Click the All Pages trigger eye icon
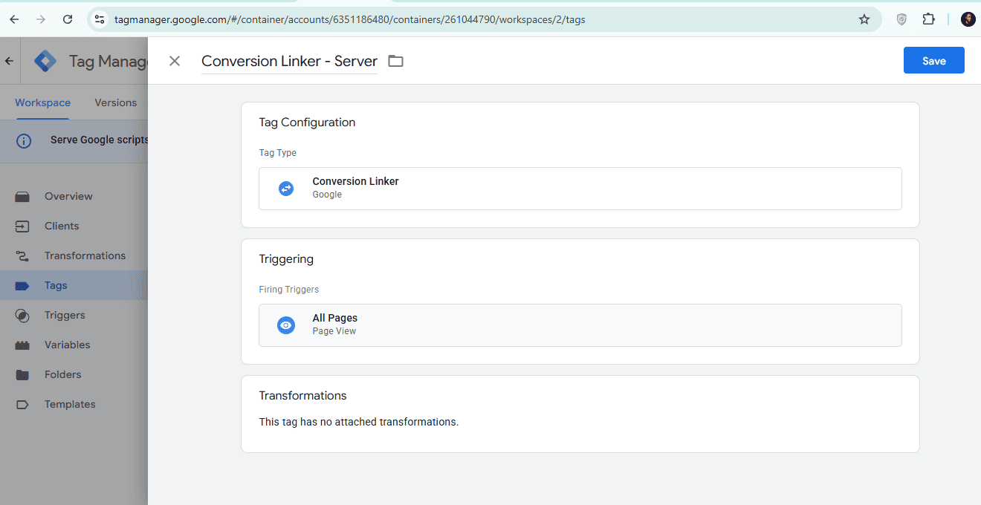The image size is (981, 505). coord(286,325)
